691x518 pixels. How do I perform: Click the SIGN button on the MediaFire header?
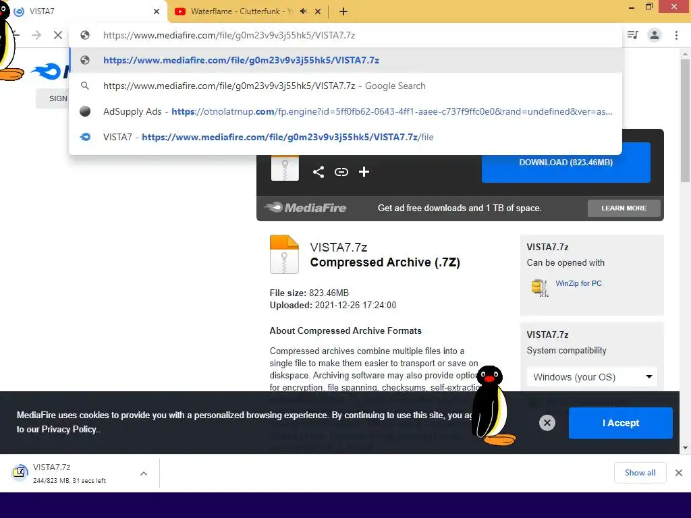tap(53, 98)
